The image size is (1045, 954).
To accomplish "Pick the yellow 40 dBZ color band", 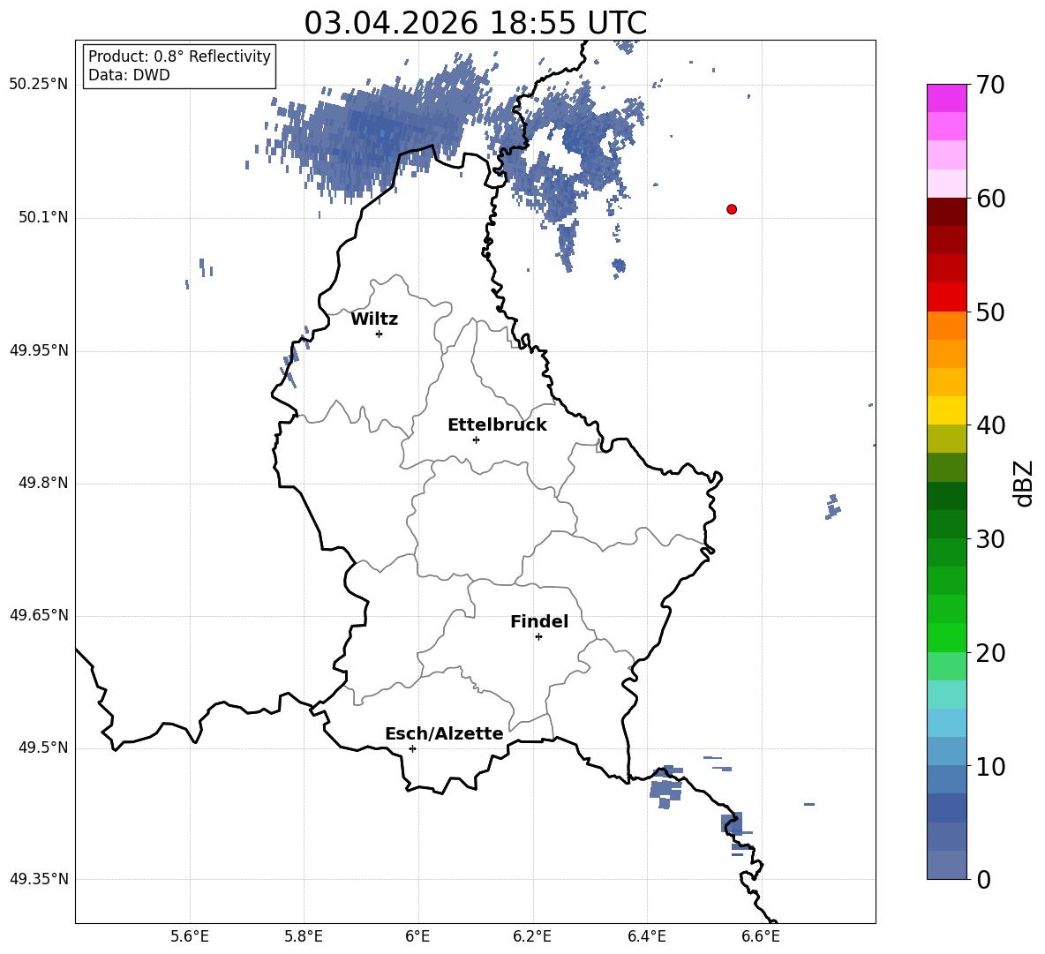I will pos(947,410).
